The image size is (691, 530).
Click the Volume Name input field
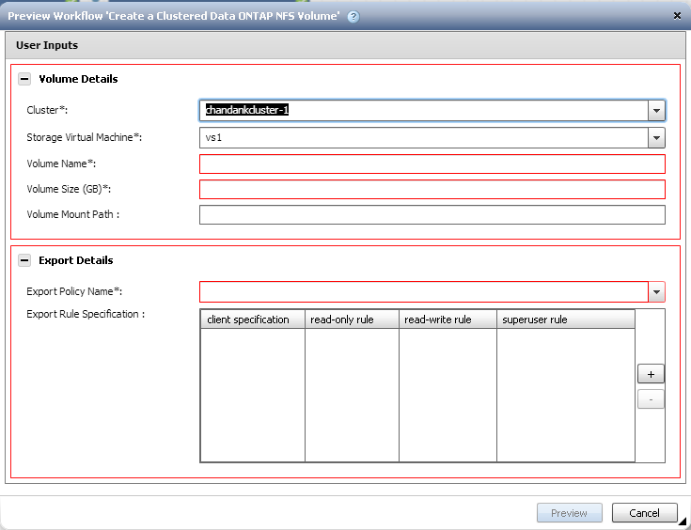point(432,164)
